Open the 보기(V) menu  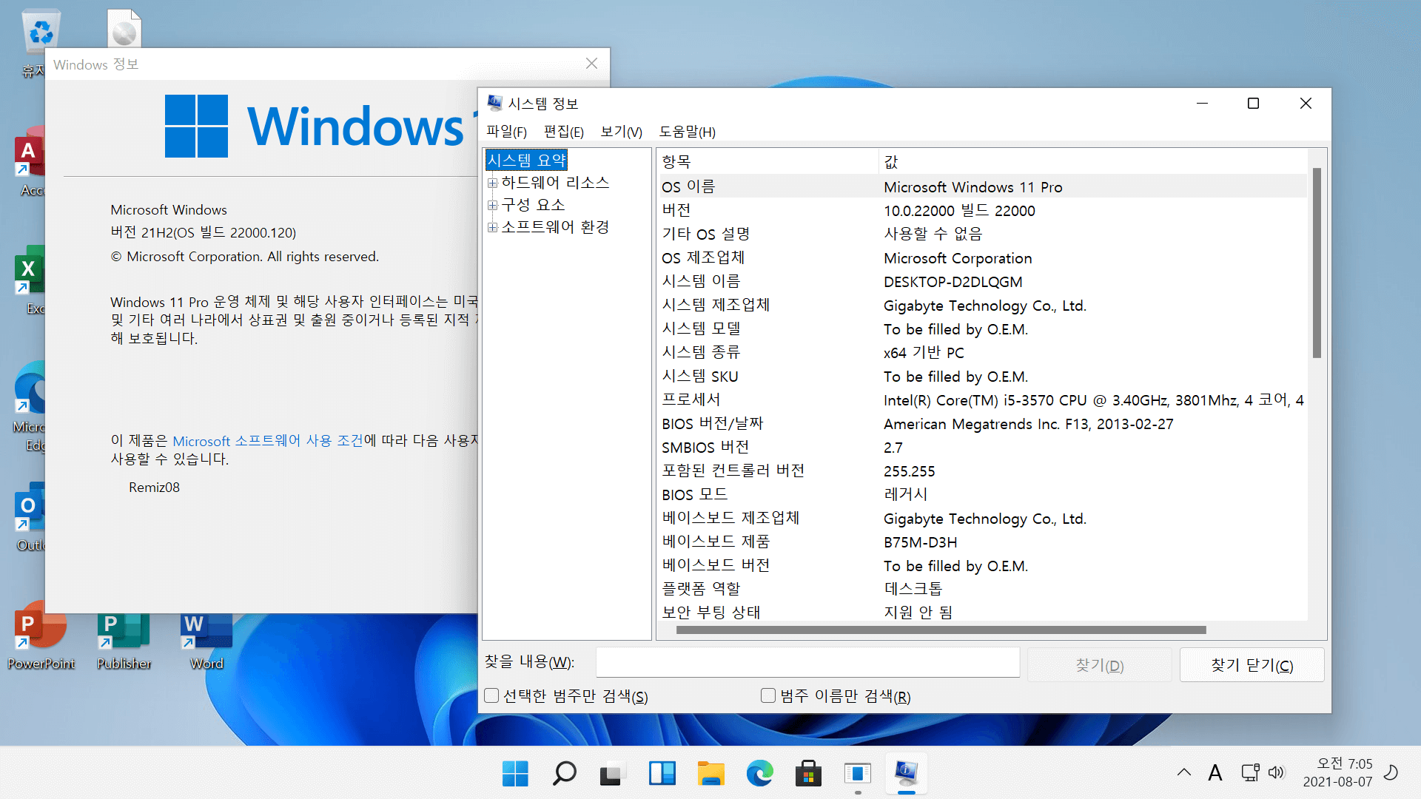click(621, 132)
